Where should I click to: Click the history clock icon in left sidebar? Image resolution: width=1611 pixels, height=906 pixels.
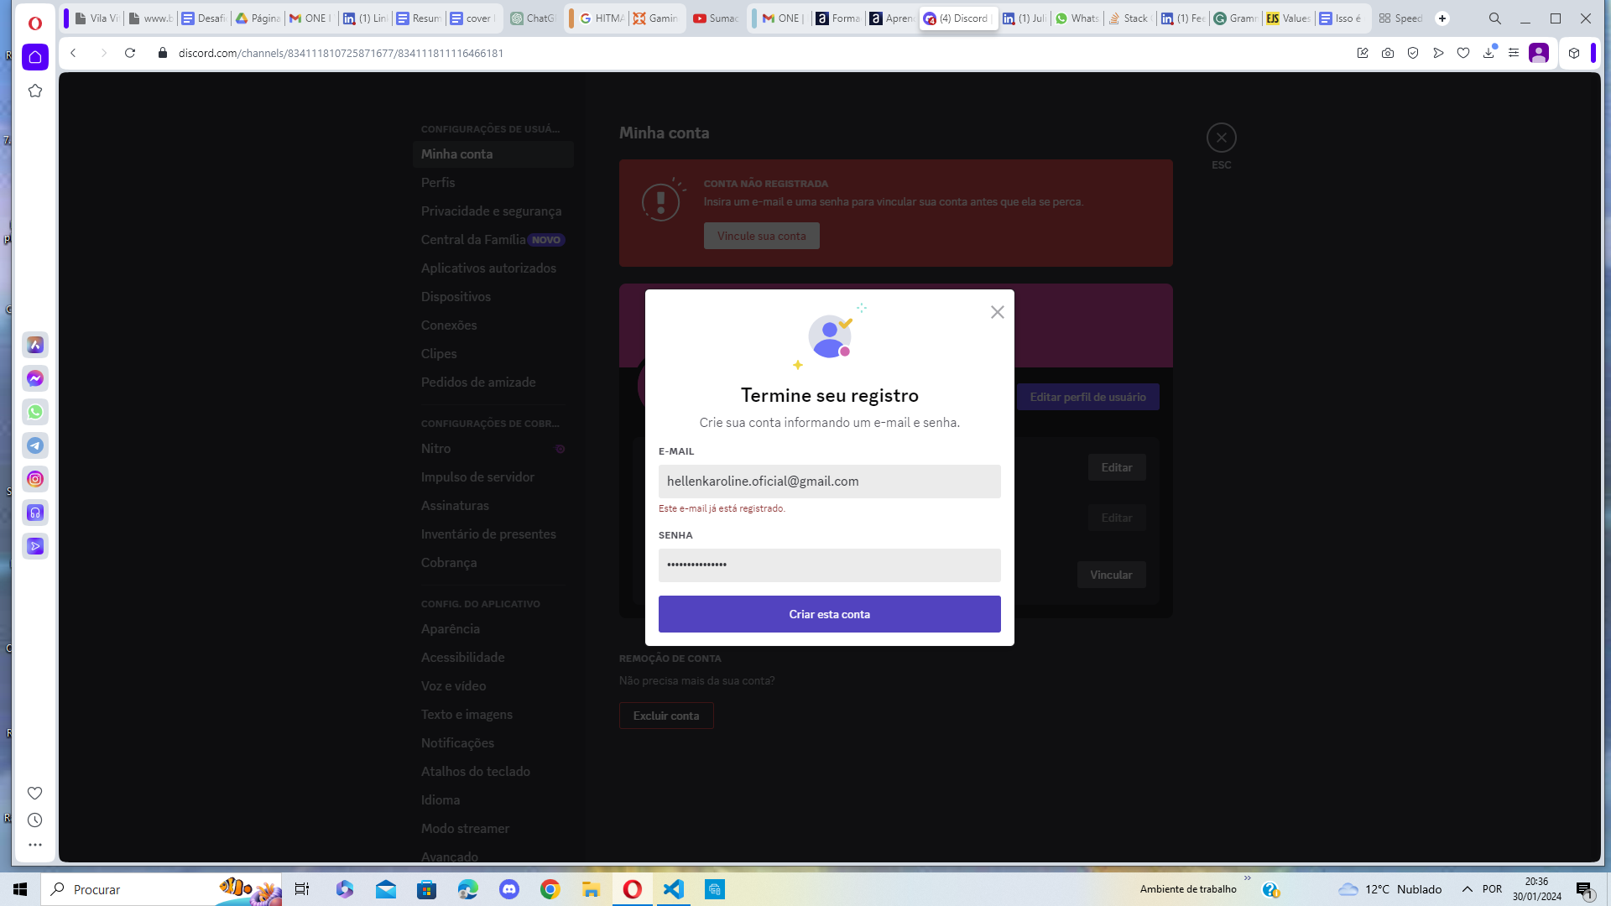tap(35, 820)
